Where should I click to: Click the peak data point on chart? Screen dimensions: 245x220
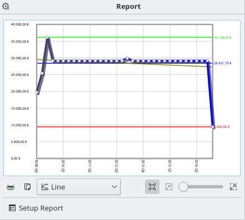pyautogui.click(x=47, y=37)
